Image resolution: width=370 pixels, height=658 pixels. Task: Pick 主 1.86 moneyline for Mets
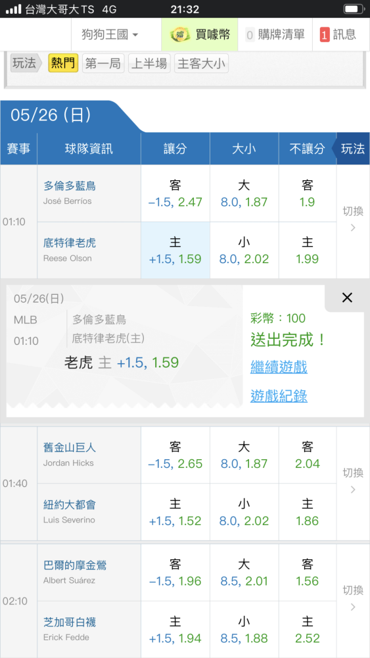coord(308,512)
